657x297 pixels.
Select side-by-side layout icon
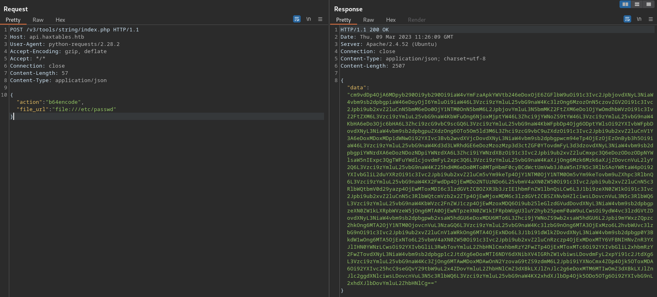click(625, 4)
